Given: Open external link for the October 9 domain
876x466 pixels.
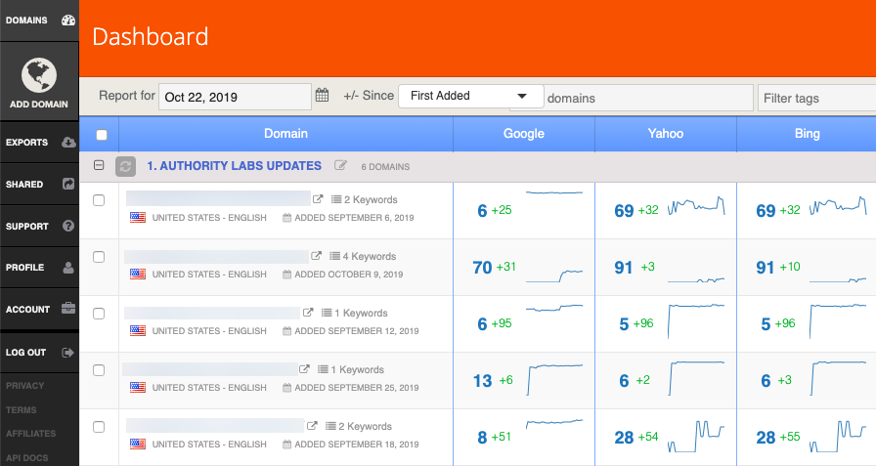Looking at the screenshot, I should tap(316, 256).
